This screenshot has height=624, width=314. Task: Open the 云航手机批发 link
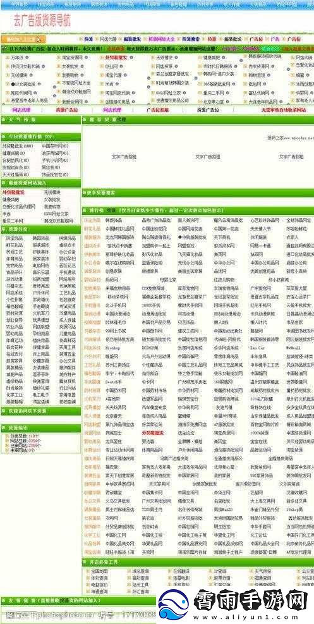[x=298, y=305]
